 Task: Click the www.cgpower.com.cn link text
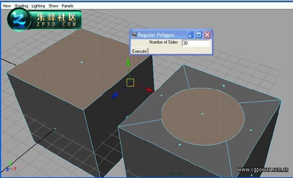(x=263, y=170)
